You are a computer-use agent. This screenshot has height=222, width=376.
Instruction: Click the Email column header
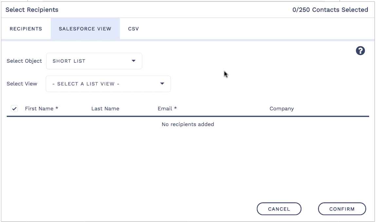tap(167, 109)
